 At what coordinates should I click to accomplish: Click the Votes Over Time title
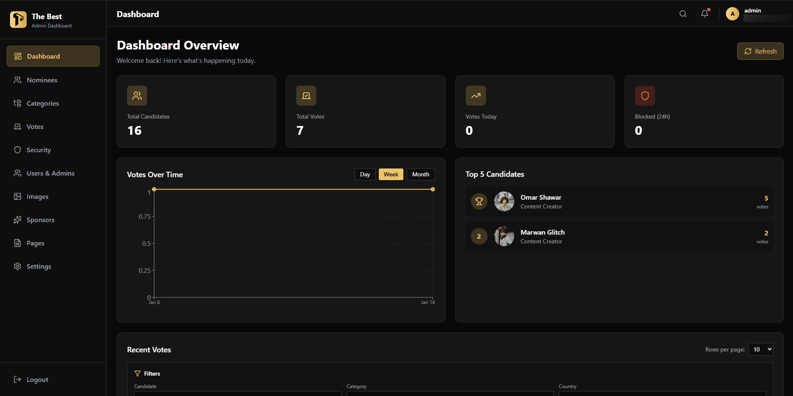[x=155, y=175]
